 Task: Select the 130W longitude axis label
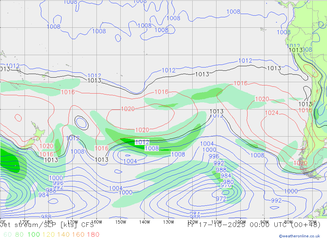click(168, 222)
